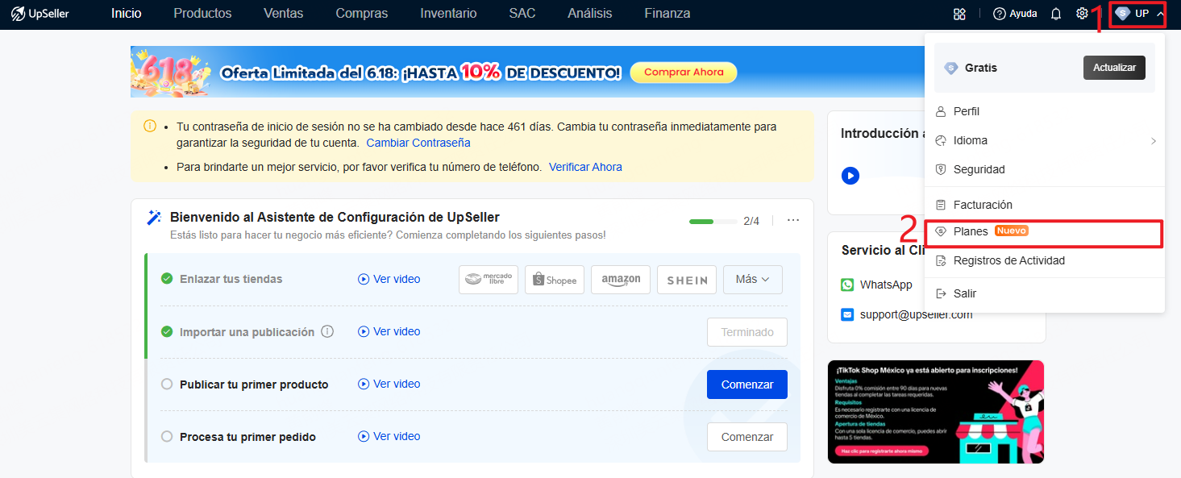Click the Mercado Libre store logo
Screen dimensions: 1181x478
tap(489, 280)
